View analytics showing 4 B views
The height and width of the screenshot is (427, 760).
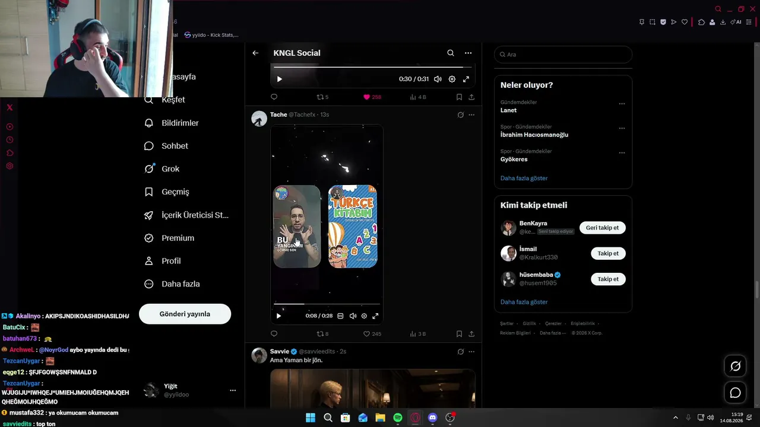tap(418, 97)
